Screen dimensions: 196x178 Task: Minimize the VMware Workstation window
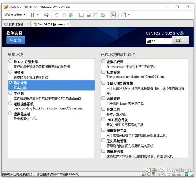tap(166, 7)
